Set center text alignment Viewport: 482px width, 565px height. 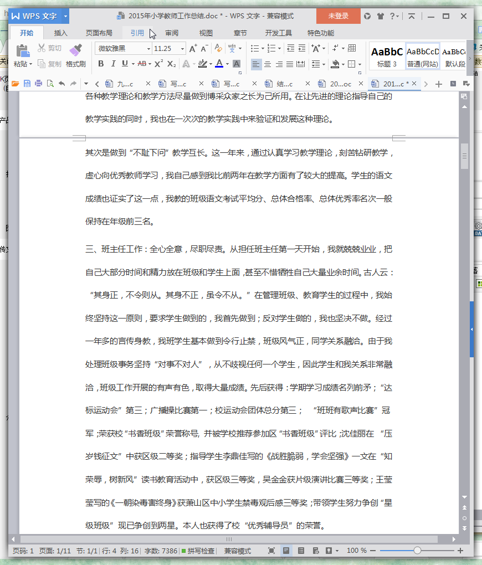point(268,64)
